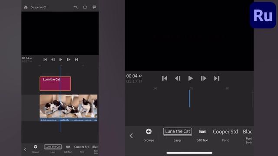This screenshot has width=278, height=156.
Task: Click the 00:04 timecode in left panel
Action: click(27, 58)
